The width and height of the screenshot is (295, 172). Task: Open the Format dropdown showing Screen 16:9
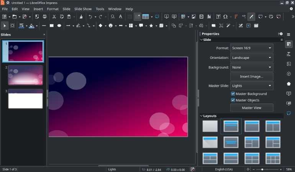click(x=251, y=48)
